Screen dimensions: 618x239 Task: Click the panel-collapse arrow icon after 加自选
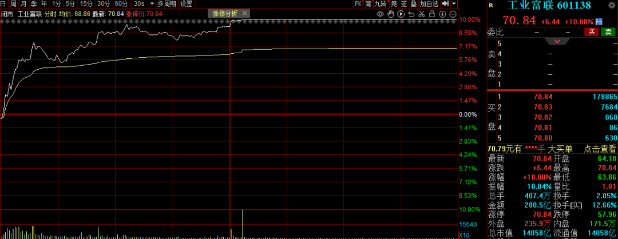445,4
